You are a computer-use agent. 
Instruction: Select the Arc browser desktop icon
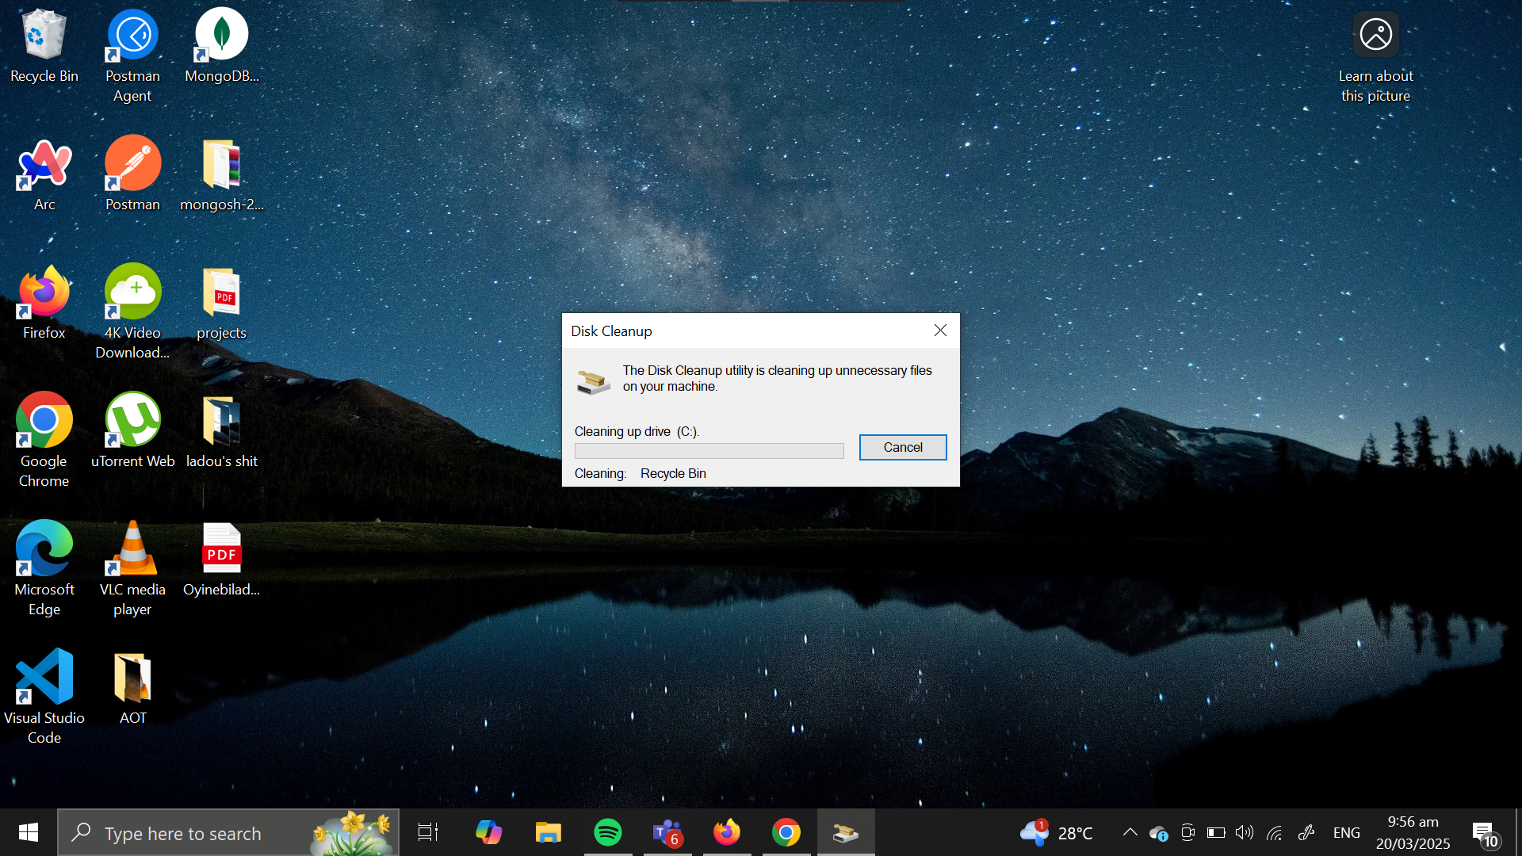coord(44,174)
